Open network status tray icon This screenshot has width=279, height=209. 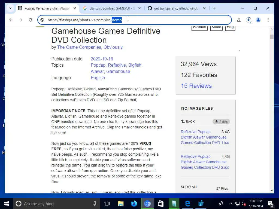(237, 204)
